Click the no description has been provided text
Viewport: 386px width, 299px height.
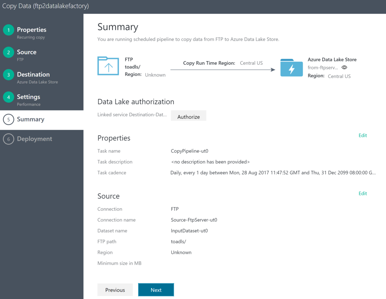(x=210, y=162)
